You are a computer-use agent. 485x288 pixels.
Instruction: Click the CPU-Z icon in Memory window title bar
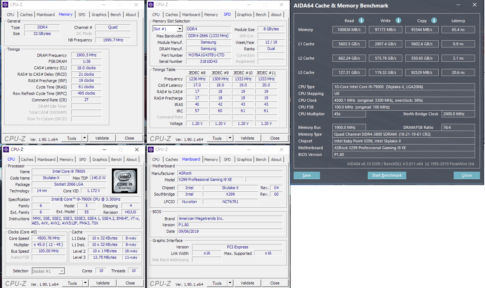point(6,5)
